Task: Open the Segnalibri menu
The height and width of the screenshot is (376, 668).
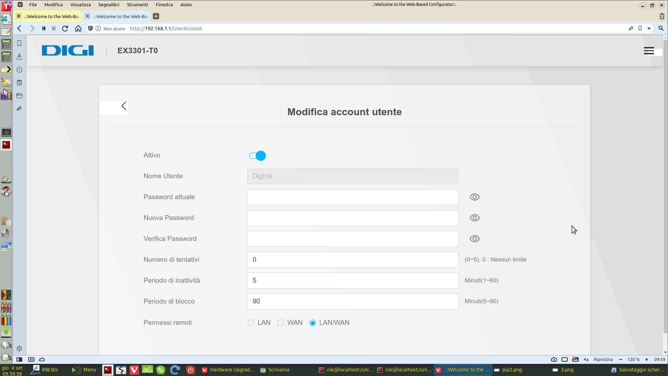Action: 109,5
